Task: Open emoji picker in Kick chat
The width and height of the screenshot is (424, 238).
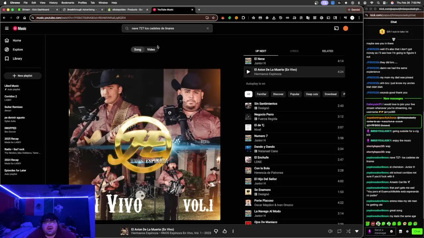Action: [x=391, y=231]
